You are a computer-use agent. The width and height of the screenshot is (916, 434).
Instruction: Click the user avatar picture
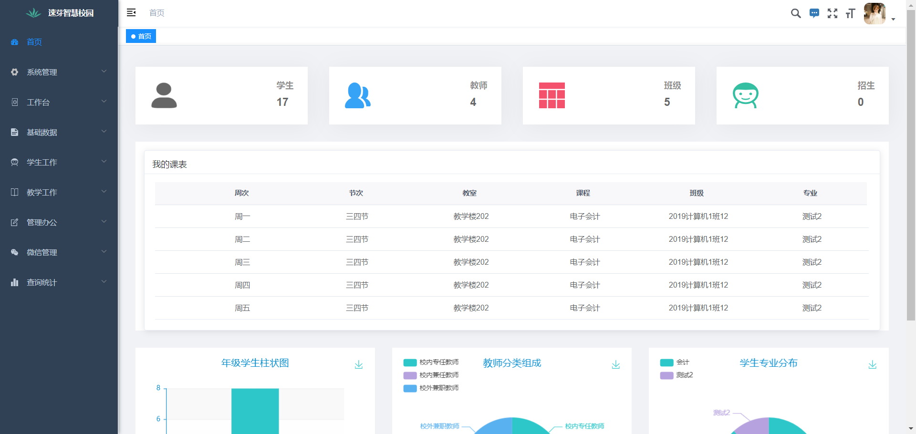[x=874, y=13]
